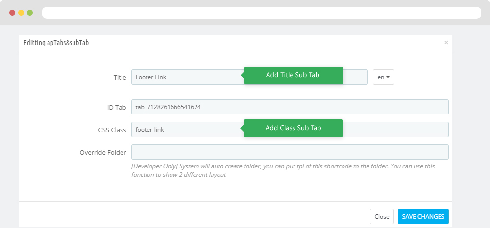Click the CSS Class label

(112, 130)
